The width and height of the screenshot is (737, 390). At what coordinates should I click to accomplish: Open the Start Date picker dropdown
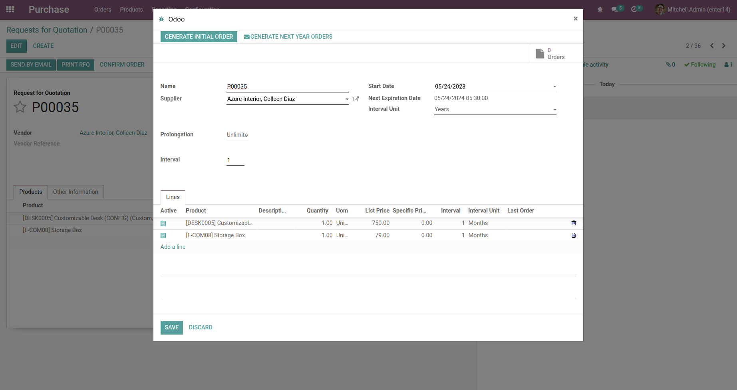[554, 87]
